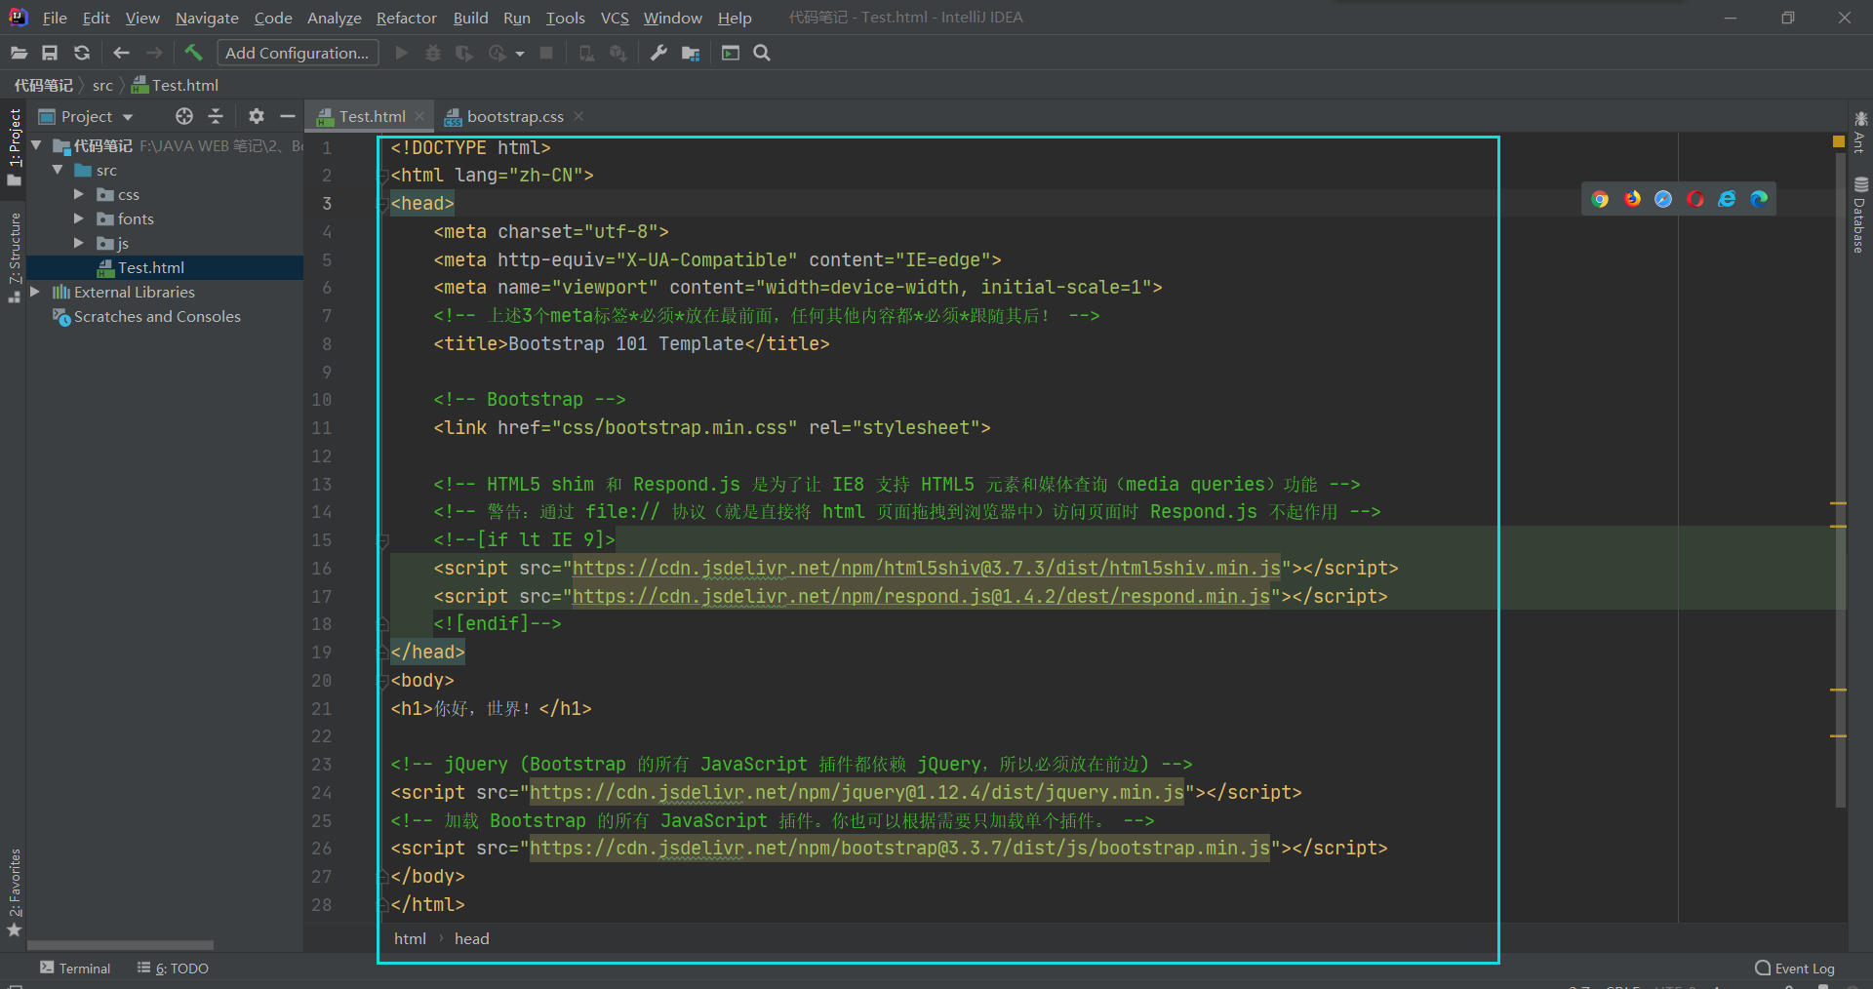Click the jquery.min.js script URL
Screen dimensions: 1873x989
857,792
